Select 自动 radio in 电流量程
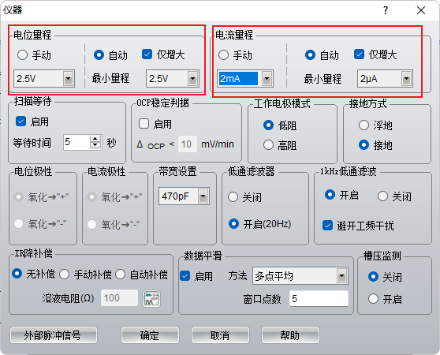This screenshot has height=355, width=440. (310, 54)
